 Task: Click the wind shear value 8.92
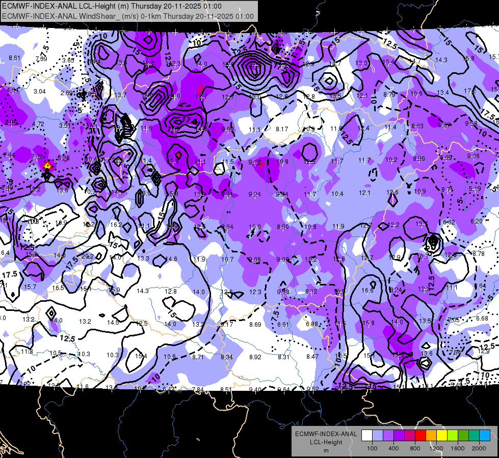(x=255, y=357)
